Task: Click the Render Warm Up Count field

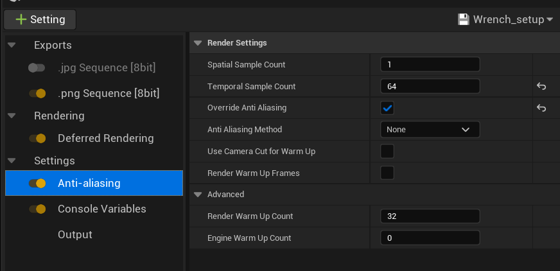Action: tap(430, 216)
